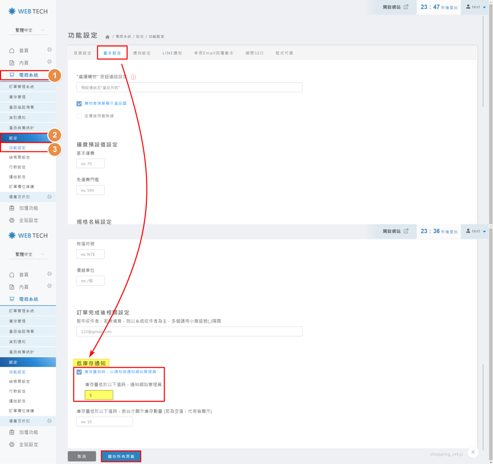This screenshot has height=464, width=493.
Task: Toggle low-stock admin notification checkbox
Action: coord(79,372)
